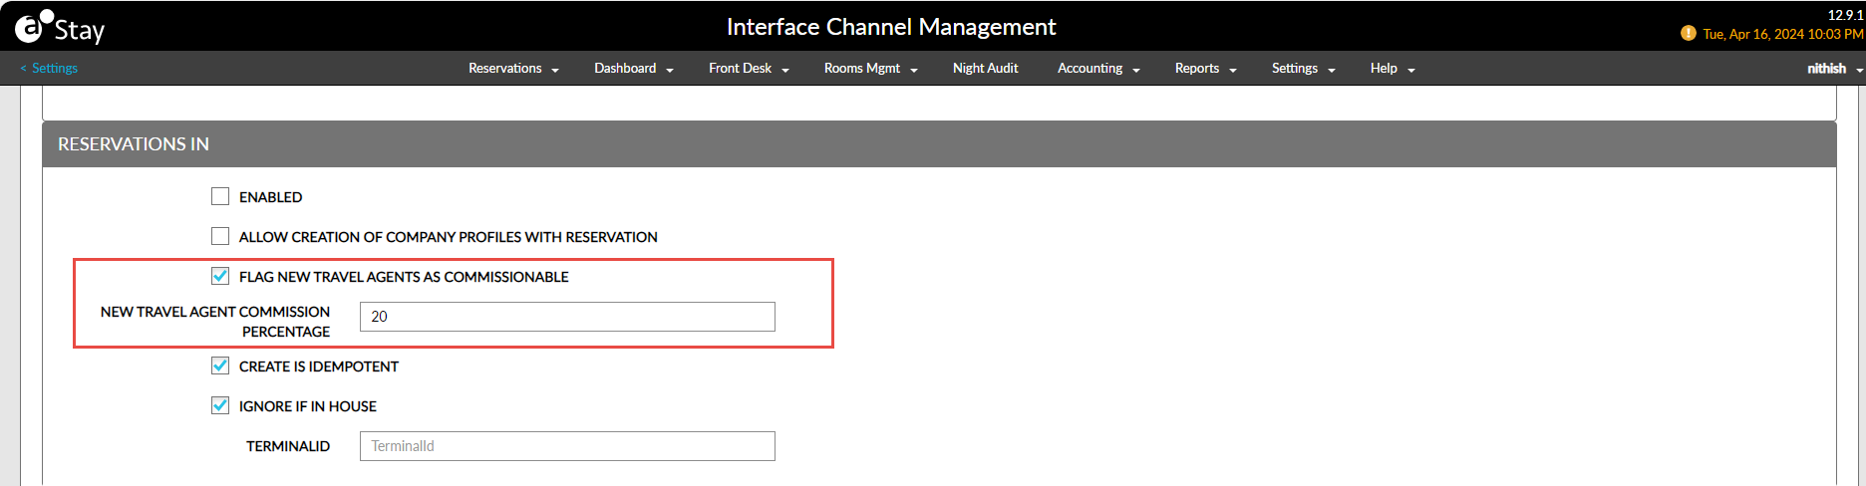Go to Night Audit

985,68
